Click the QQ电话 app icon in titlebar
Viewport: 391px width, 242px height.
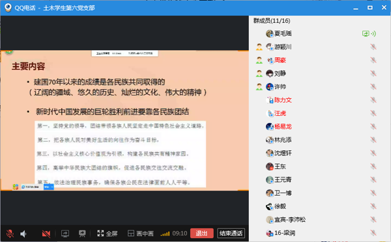pos(8,8)
